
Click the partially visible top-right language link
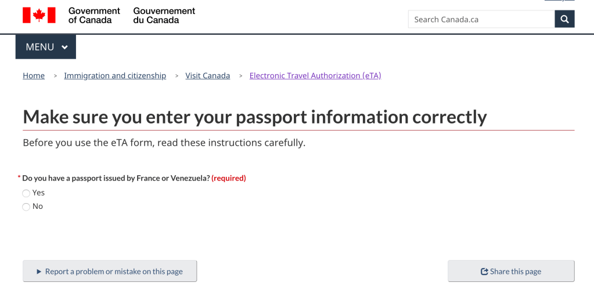click(559, 1)
